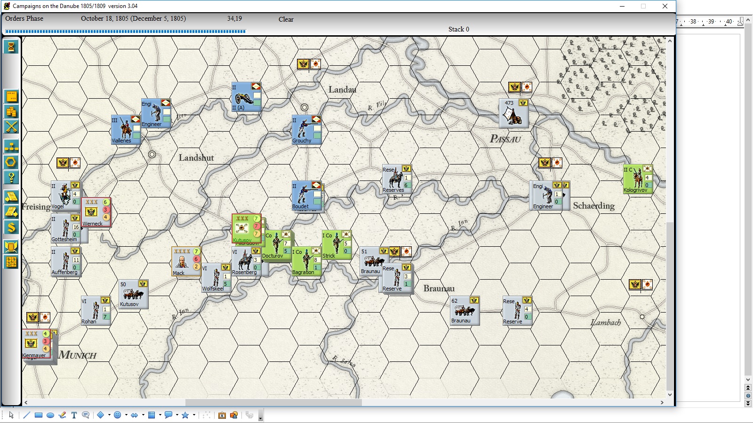
Task: Click the blue turn progress bar
Action: tap(125, 31)
